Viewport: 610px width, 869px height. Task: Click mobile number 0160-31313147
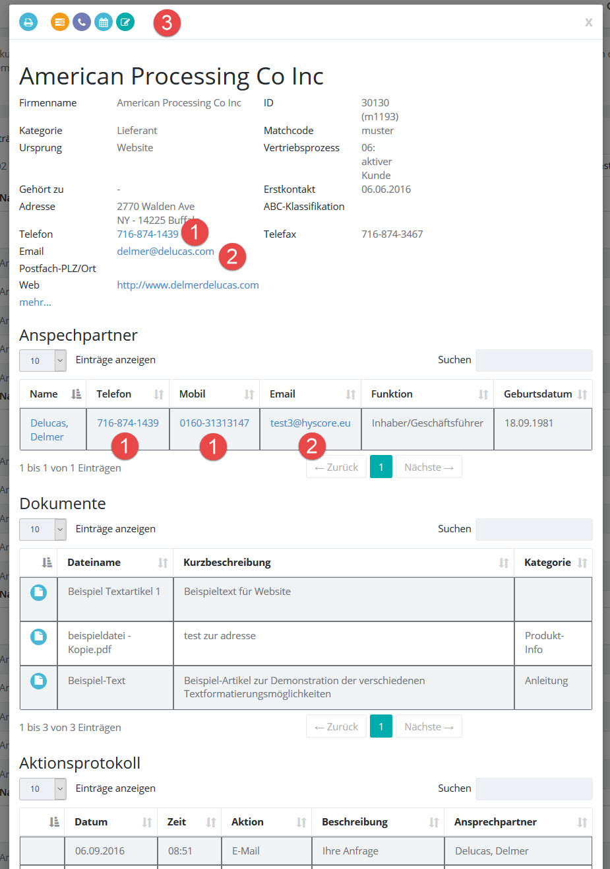coord(214,423)
